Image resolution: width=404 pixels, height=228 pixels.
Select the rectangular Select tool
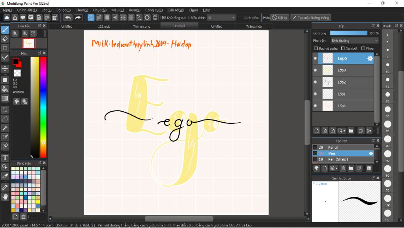(5, 110)
